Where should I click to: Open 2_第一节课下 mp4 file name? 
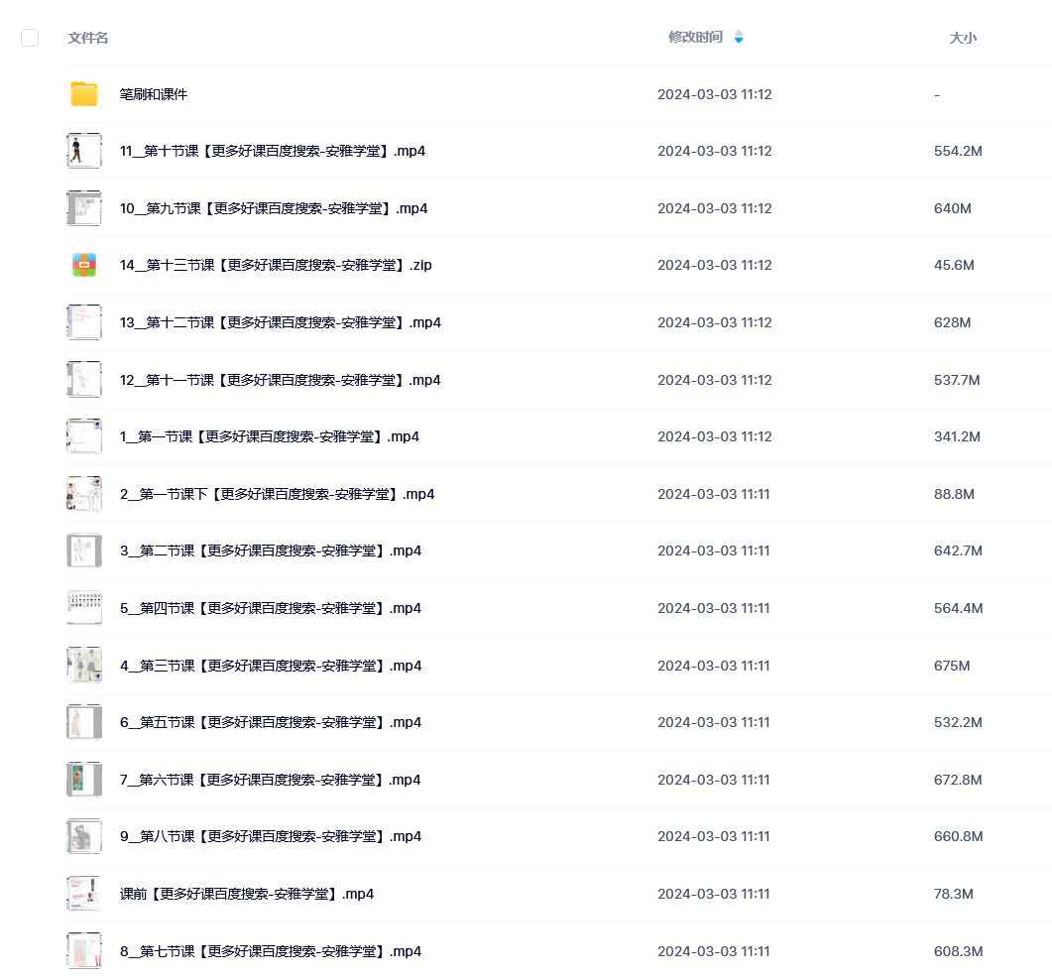click(x=277, y=494)
